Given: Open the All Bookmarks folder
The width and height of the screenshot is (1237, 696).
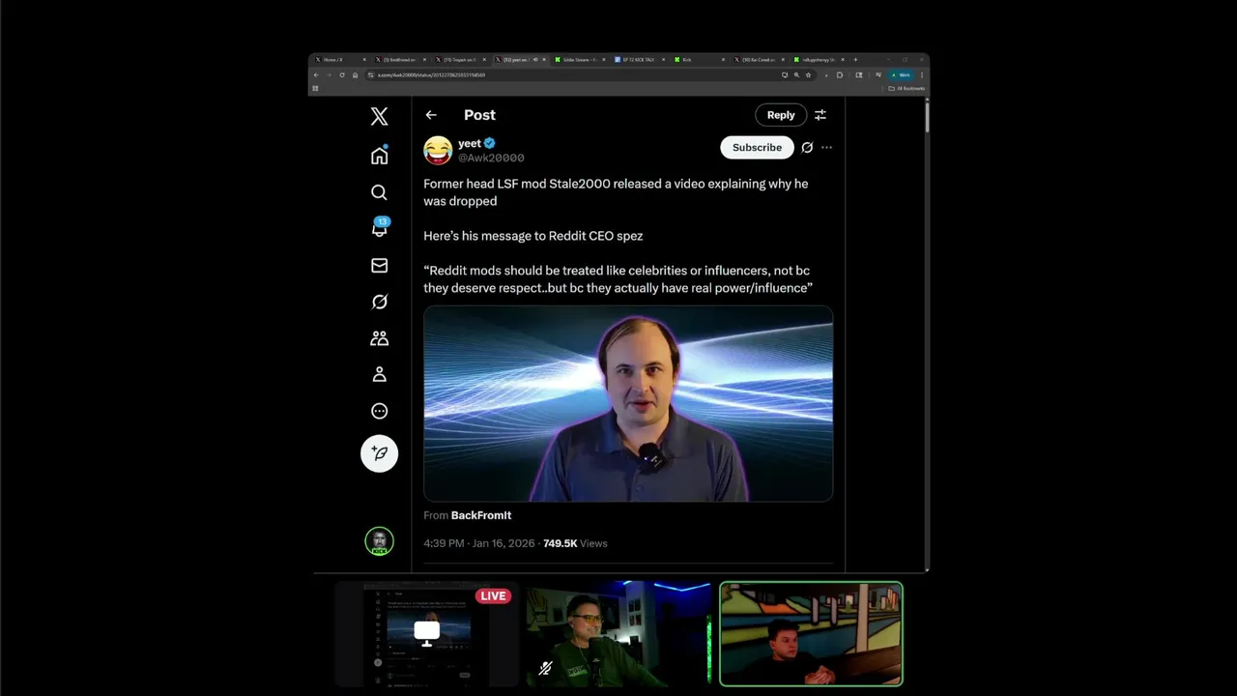Looking at the screenshot, I should 906,88.
